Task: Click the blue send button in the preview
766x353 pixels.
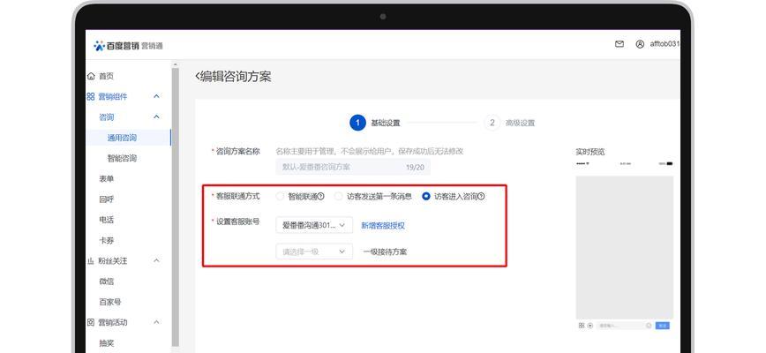Action: 663,325
